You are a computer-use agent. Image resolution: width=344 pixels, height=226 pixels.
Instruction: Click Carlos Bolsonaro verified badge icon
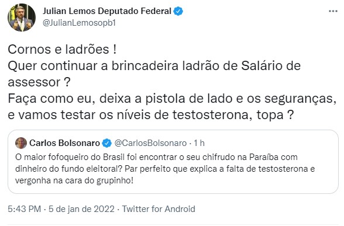click(x=107, y=143)
